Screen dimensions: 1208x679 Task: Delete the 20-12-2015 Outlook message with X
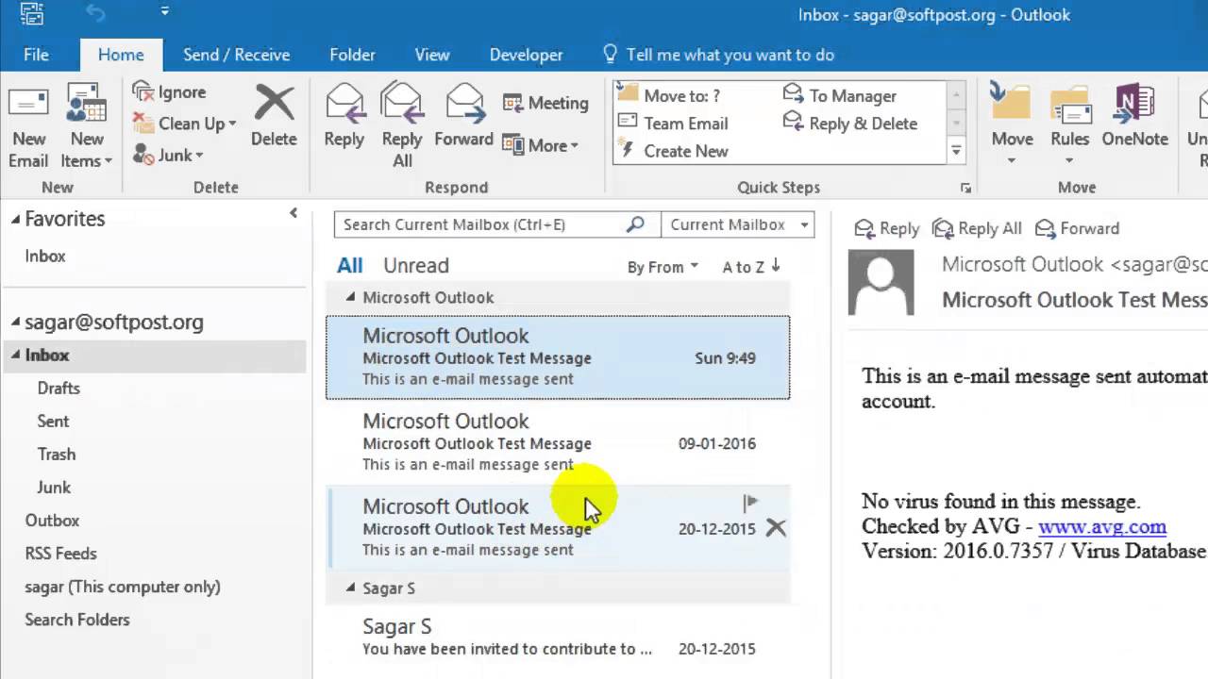(x=776, y=528)
